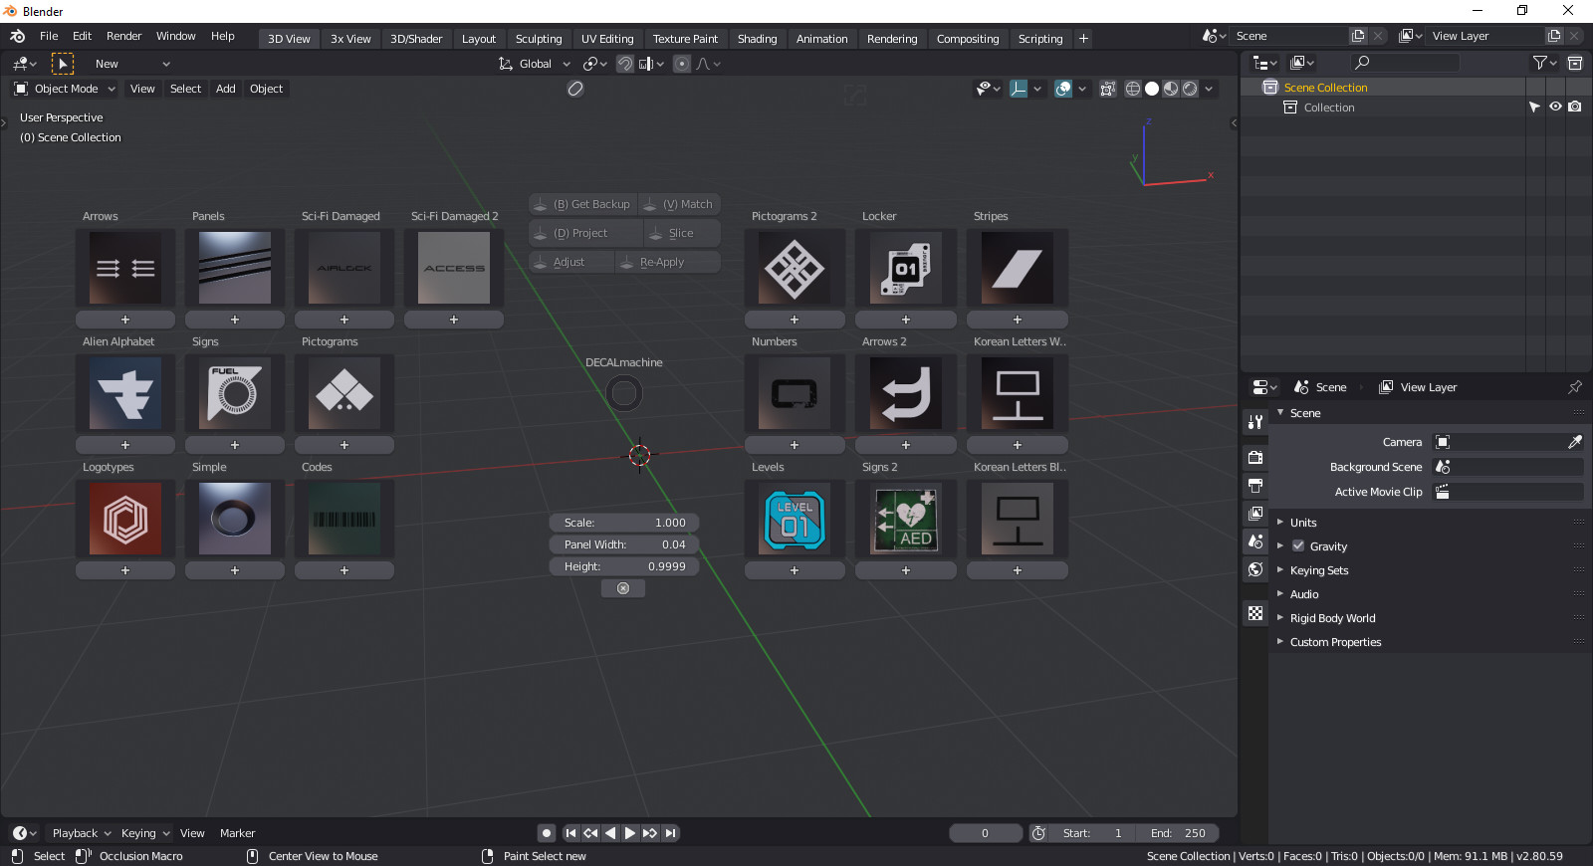Jump to the timeline end frame
1593x866 pixels.
pyautogui.click(x=670, y=833)
